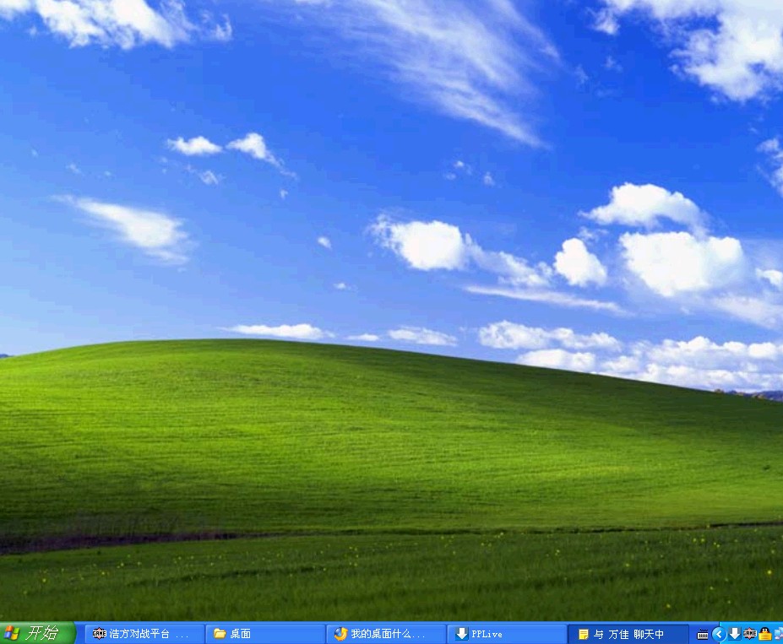Open the GAME platform tray icon
783x644 pixels.
coord(749,634)
